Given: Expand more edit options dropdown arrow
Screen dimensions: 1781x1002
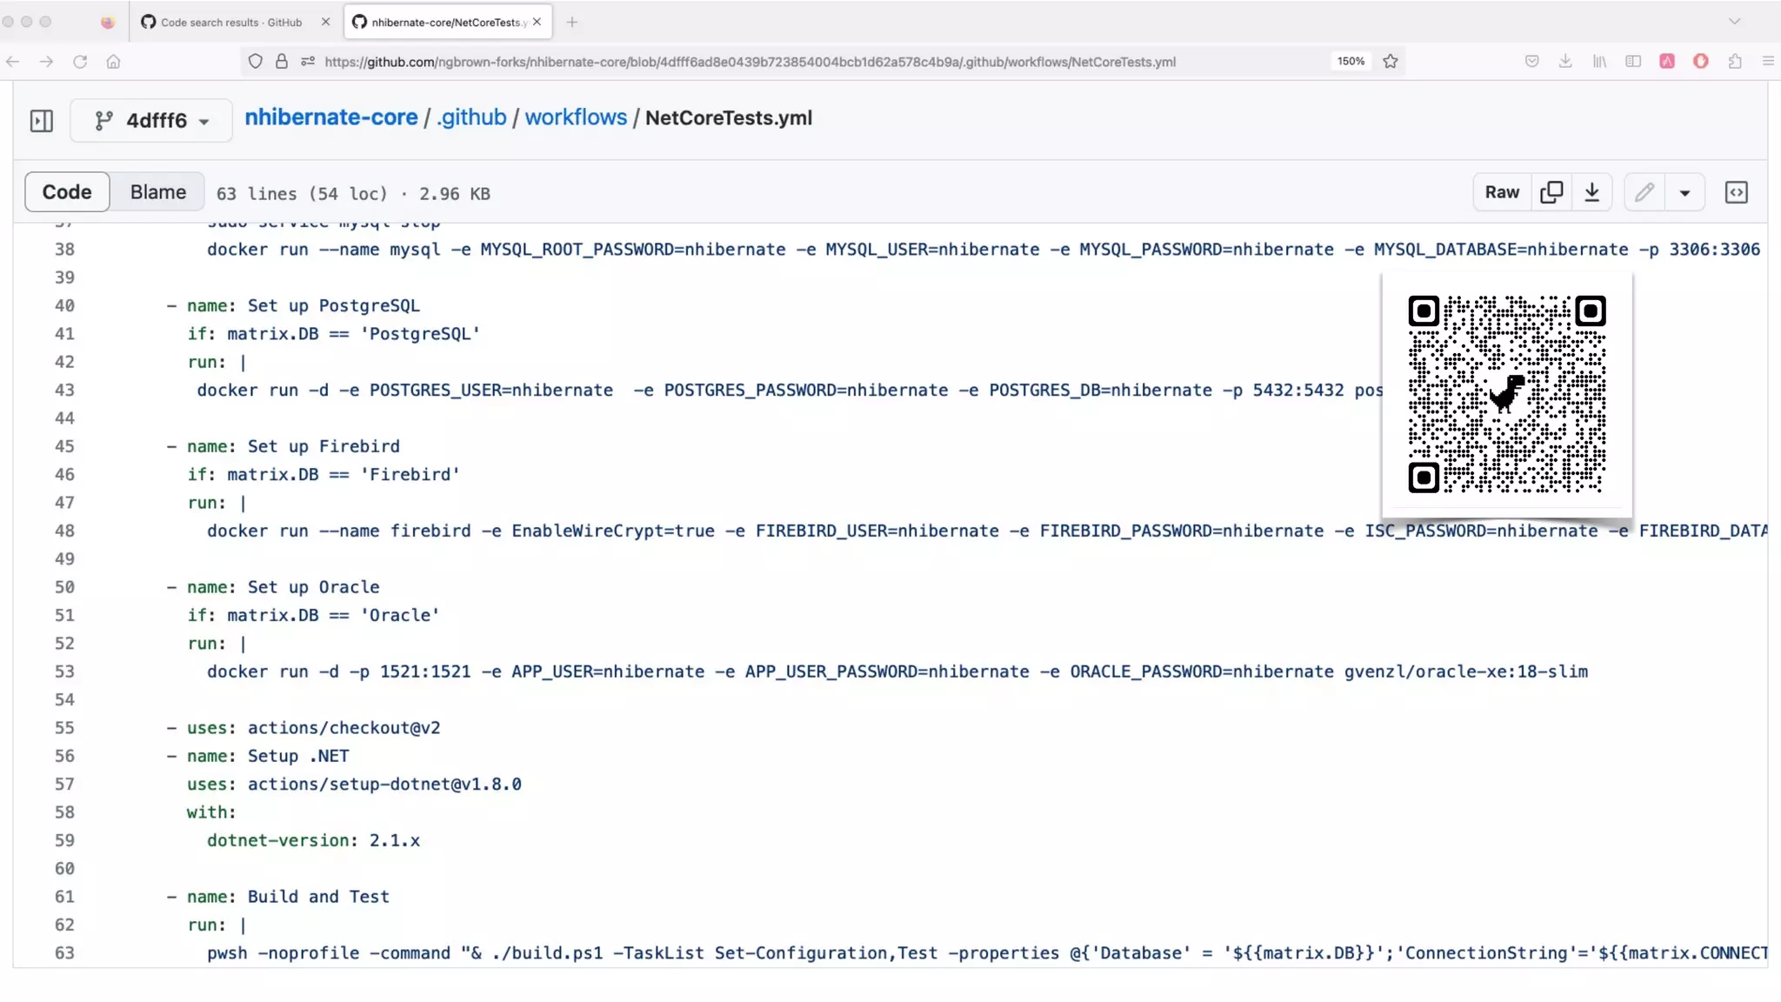Looking at the screenshot, I should [1684, 192].
